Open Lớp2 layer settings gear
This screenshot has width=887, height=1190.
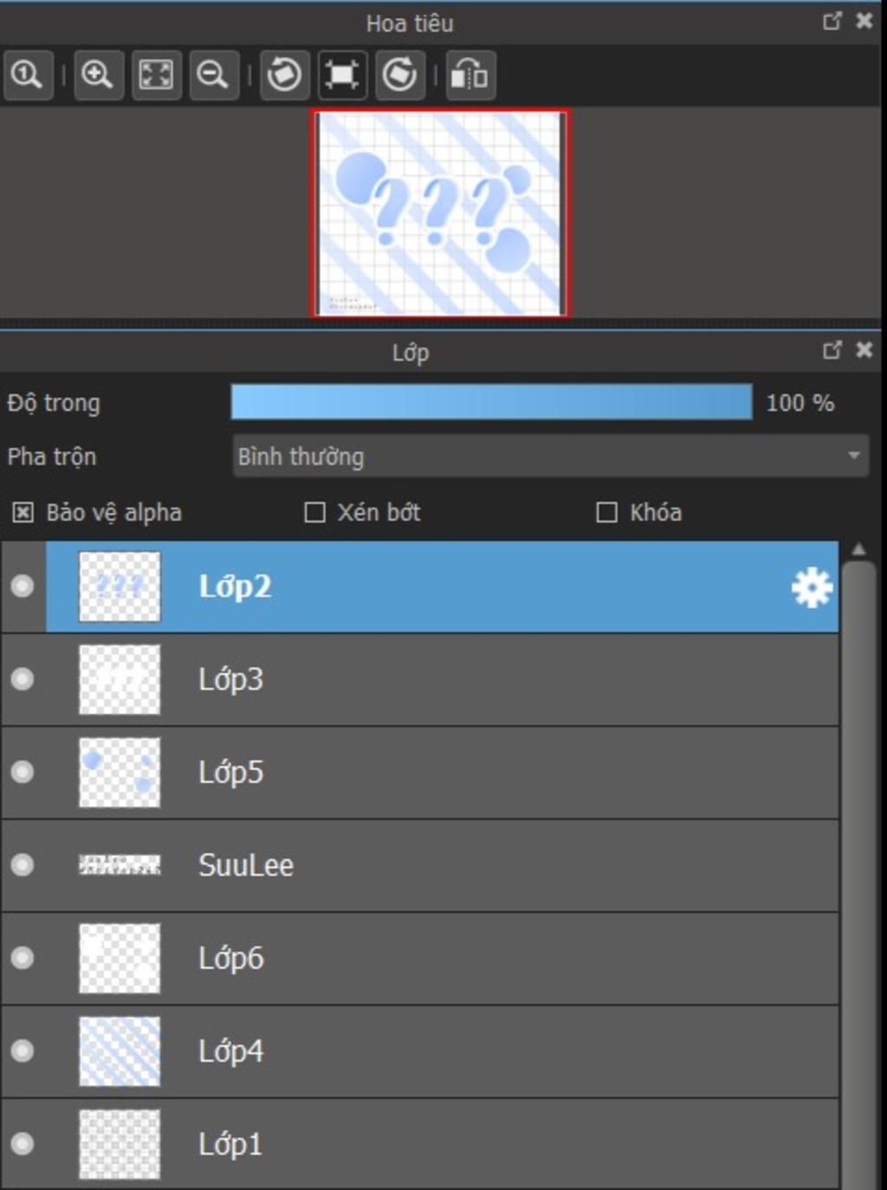point(812,587)
